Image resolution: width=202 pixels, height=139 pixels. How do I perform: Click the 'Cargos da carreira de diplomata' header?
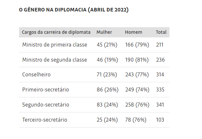[56, 32]
